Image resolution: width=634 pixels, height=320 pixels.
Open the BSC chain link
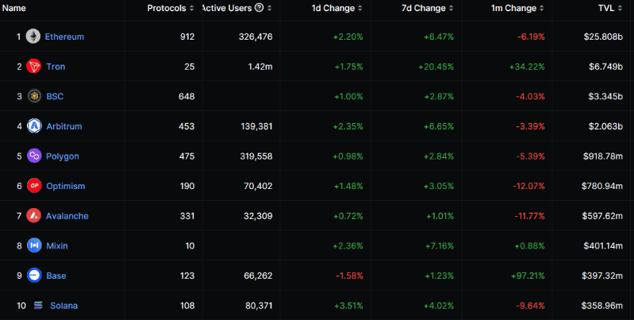[x=55, y=97]
